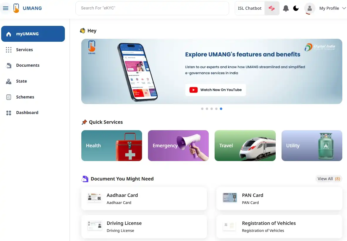The height and width of the screenshot is (241, 347).
Task: Open the Travel quick service card
Action: point(245,145)
